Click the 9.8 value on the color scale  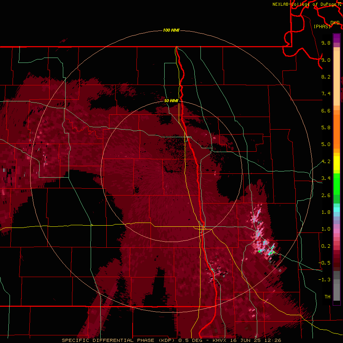(x=326, y=43)
